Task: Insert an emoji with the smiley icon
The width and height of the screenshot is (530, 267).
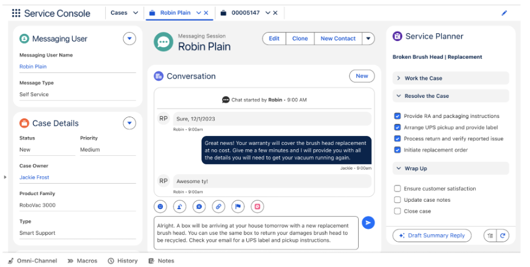Action: point(160,207)
